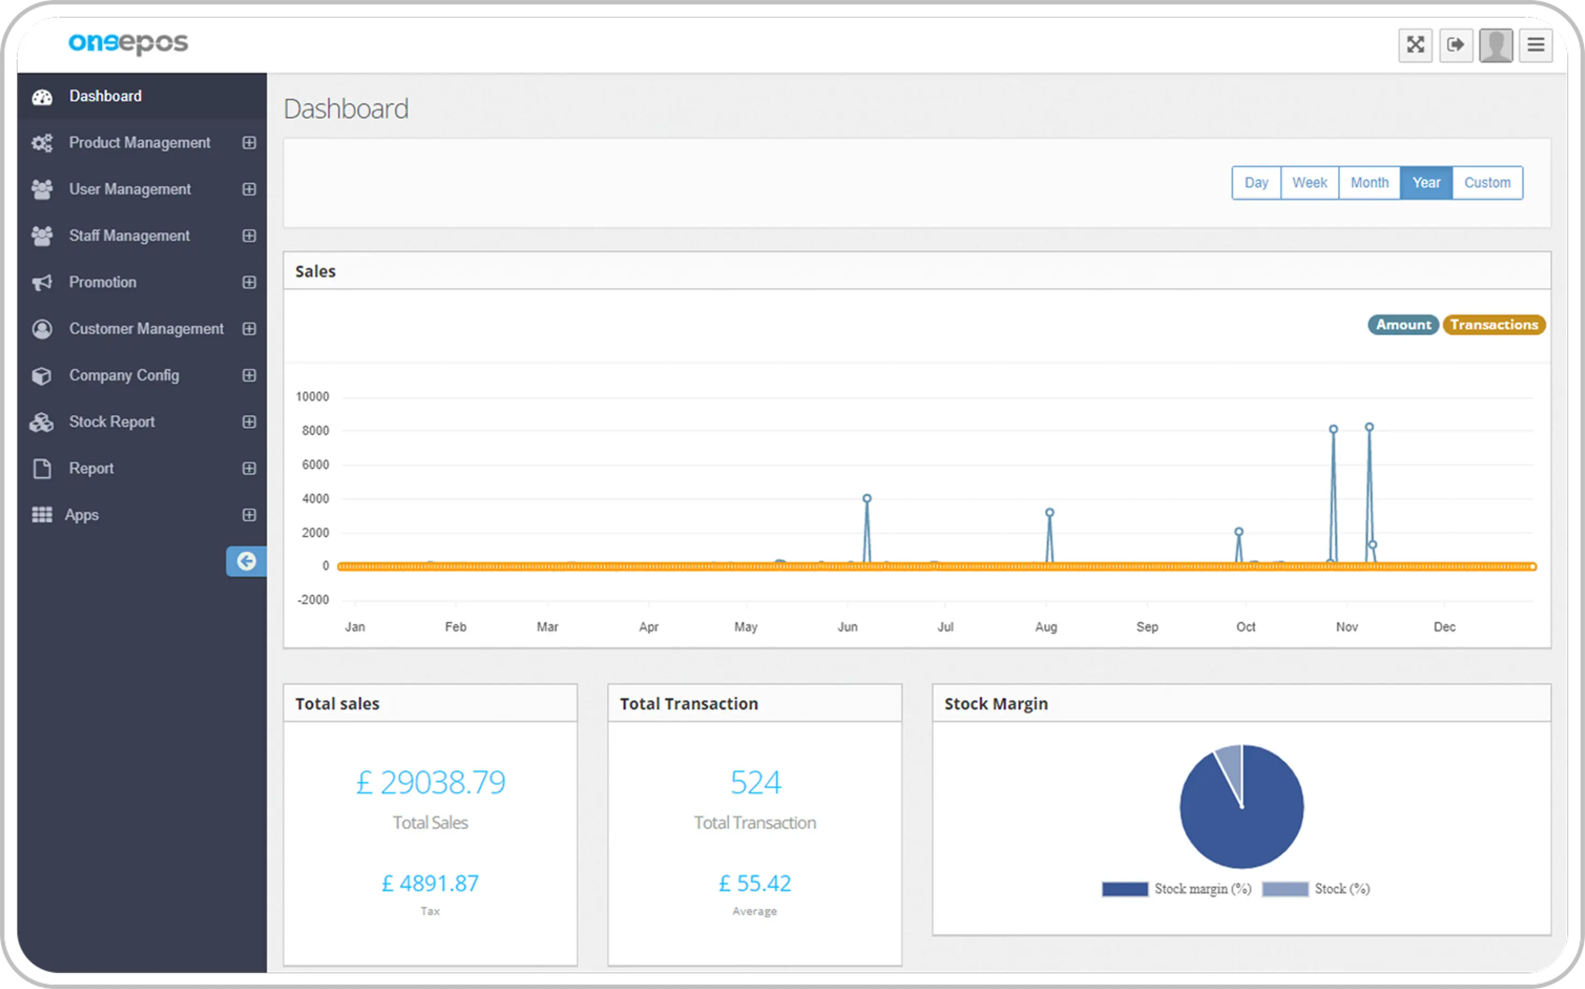Click the fullscreen expand icon

[1415, 45]
